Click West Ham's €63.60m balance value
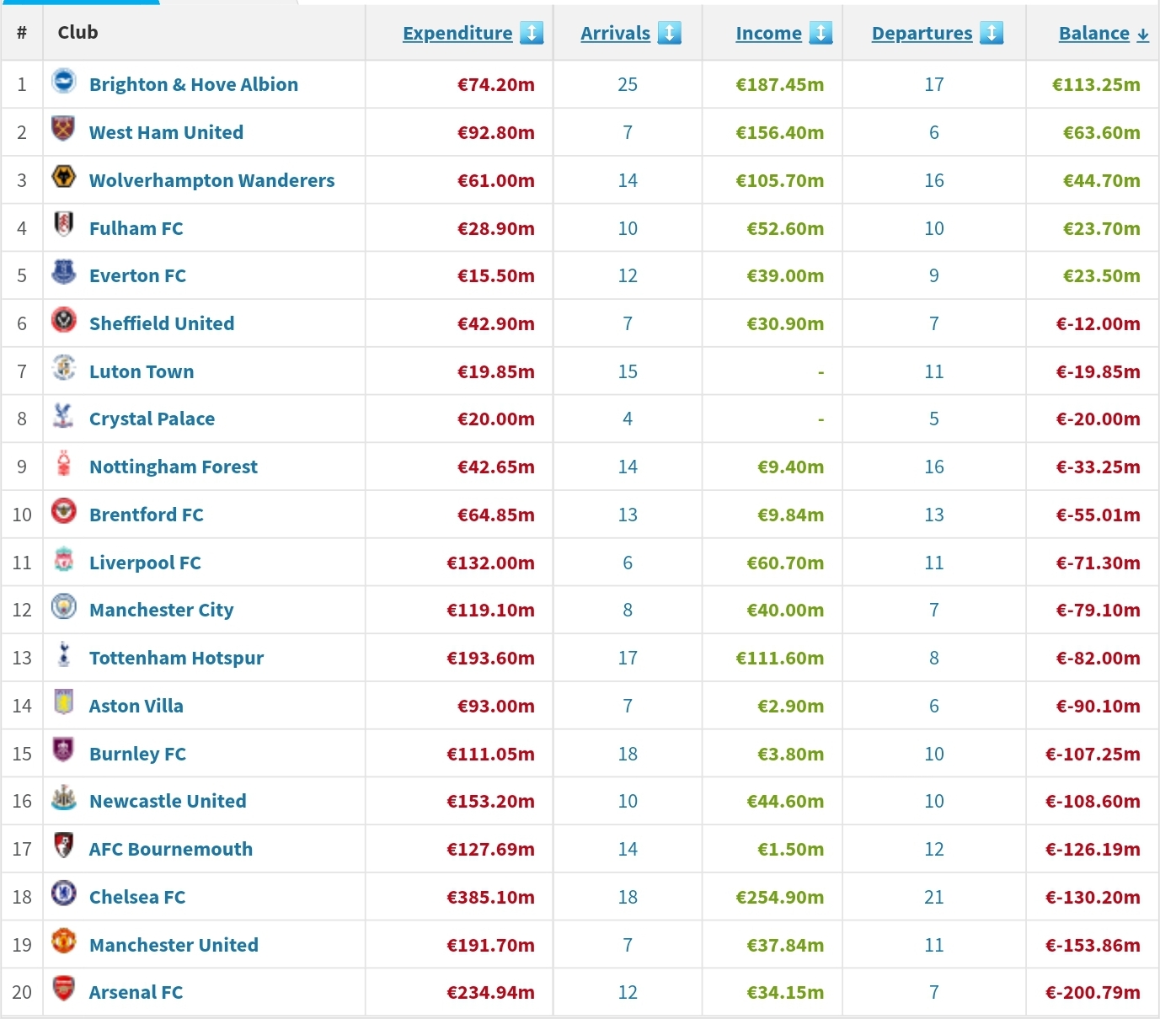Viewport: 1160px width, 1019px height. pos(1102,132)
